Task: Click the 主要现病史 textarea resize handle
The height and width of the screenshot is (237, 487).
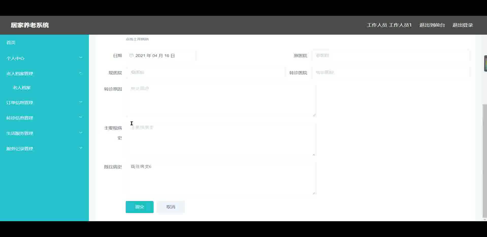Action: coord(314,154)
